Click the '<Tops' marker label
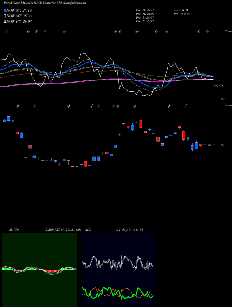Screen dimensions: 232x307 coord(228,31)
